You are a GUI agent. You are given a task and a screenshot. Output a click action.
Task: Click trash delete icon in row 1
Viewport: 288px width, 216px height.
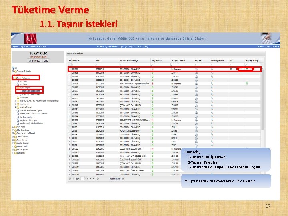pyautogui.click(x=231, y=69)
